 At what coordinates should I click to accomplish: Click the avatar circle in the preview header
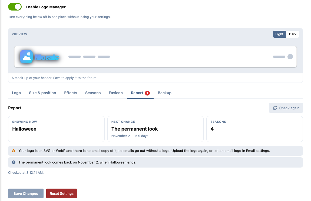[x=290, y=57]
